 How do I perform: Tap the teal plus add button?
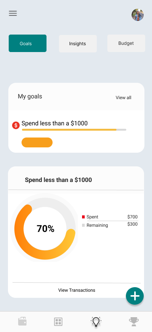[135, 296]
